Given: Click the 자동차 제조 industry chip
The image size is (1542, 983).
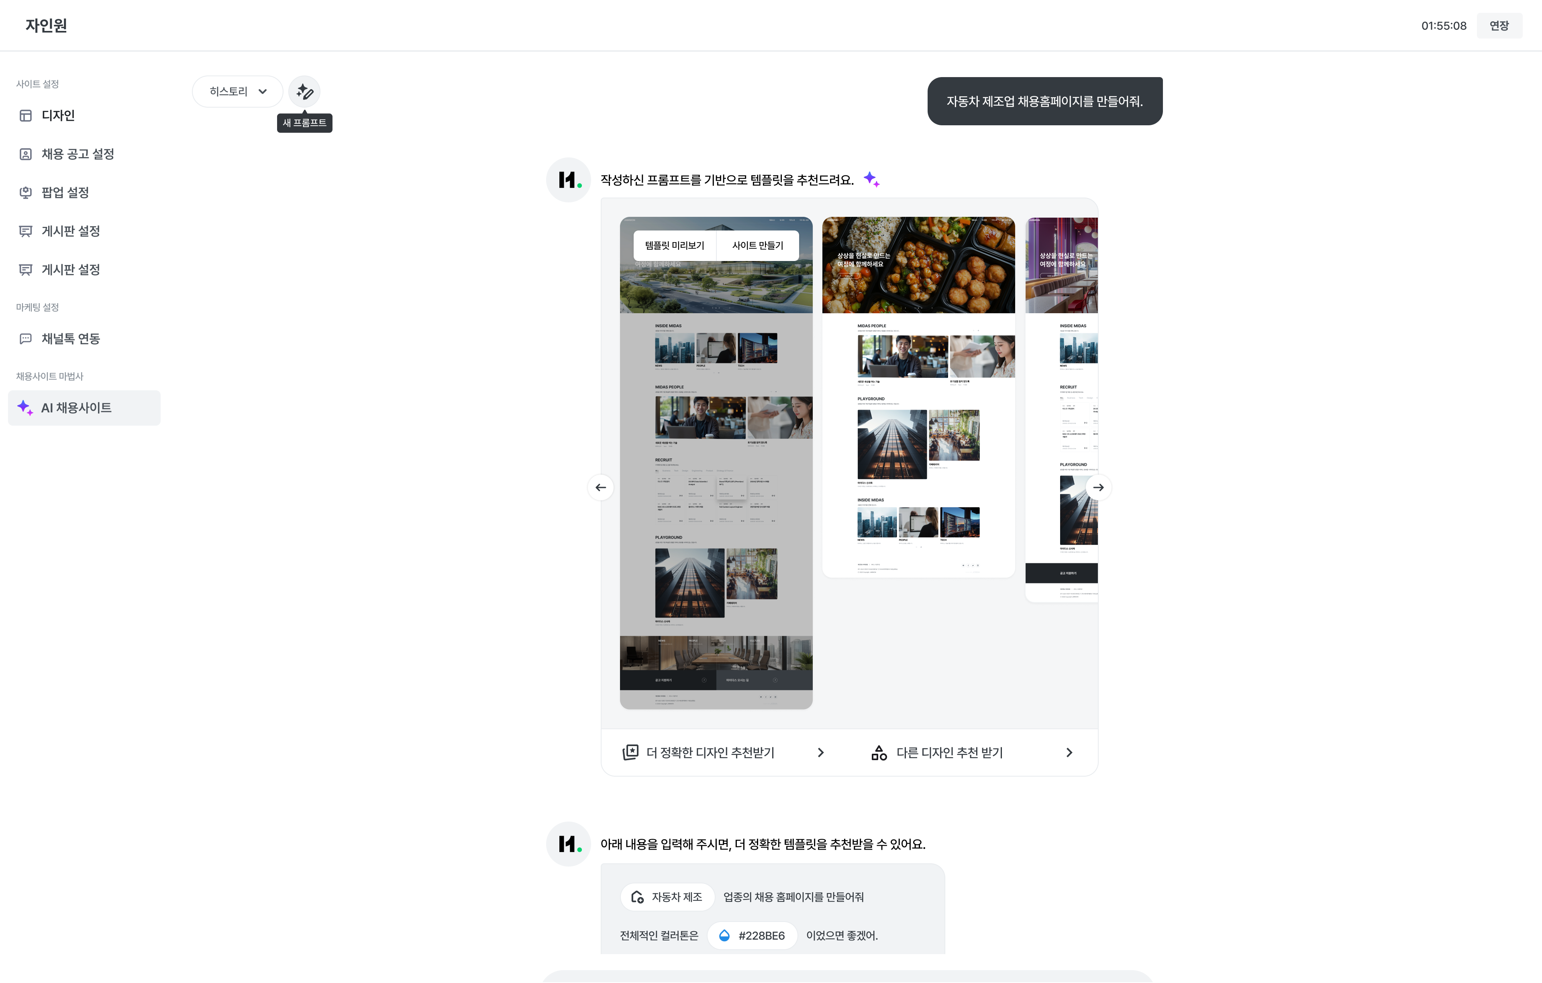Looking at the screenshot, I should point(667,897).
